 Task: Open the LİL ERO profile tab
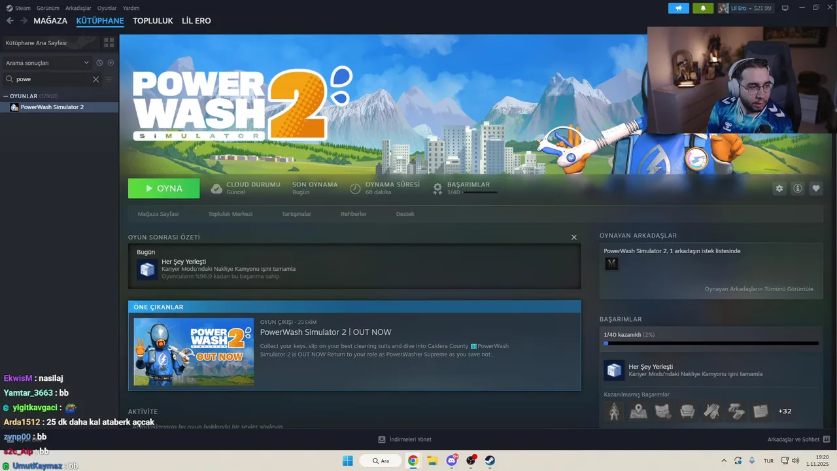tap(196, 21)
